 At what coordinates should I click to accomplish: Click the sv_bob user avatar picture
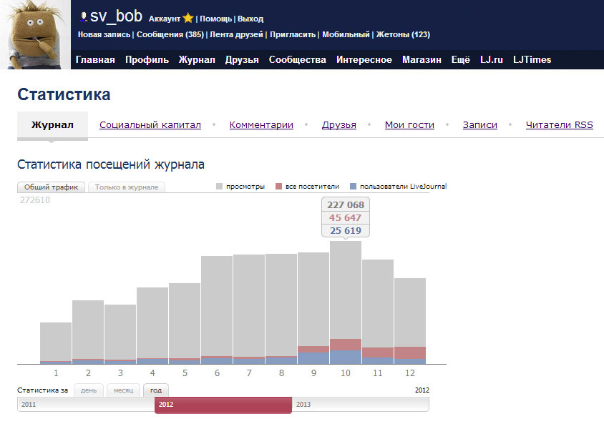coord(35,34)
